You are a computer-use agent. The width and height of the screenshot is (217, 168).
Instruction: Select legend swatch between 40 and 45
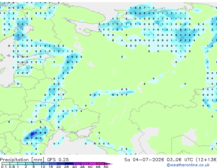click(x=93, y=164)
